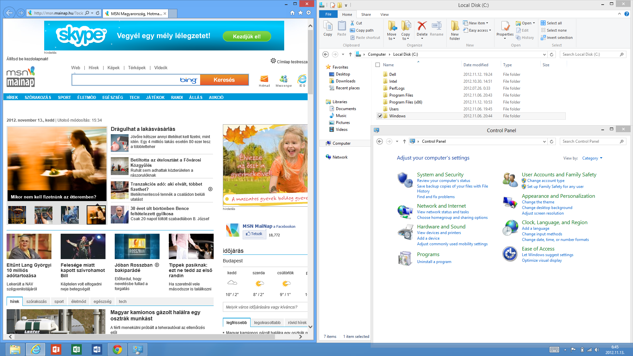The image size is (633, 356).
Task: Open the View by Category dropdown
Action: point(592,158)
